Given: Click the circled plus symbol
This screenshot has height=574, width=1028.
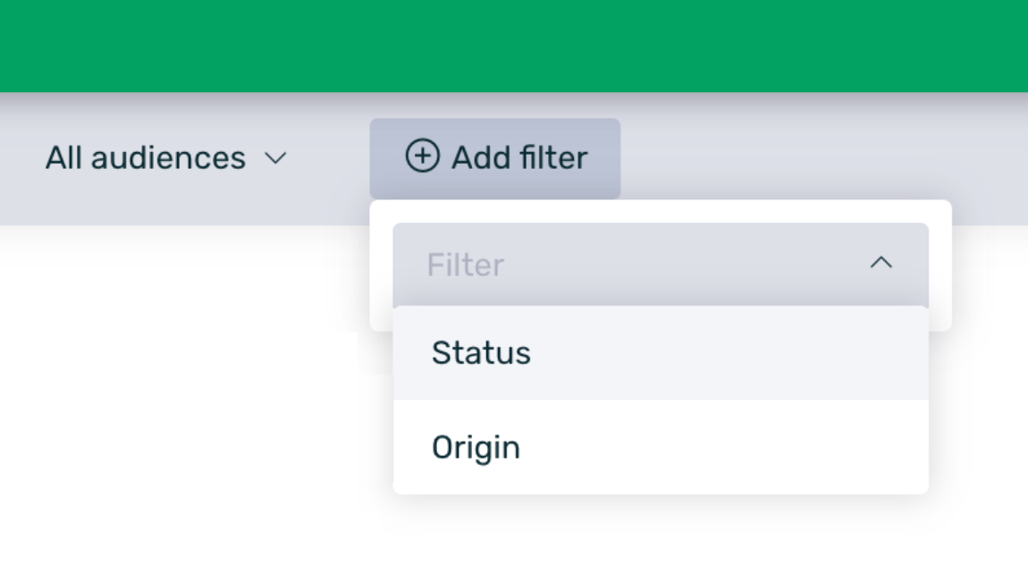Looking at the screenshot, I should 422,157.
